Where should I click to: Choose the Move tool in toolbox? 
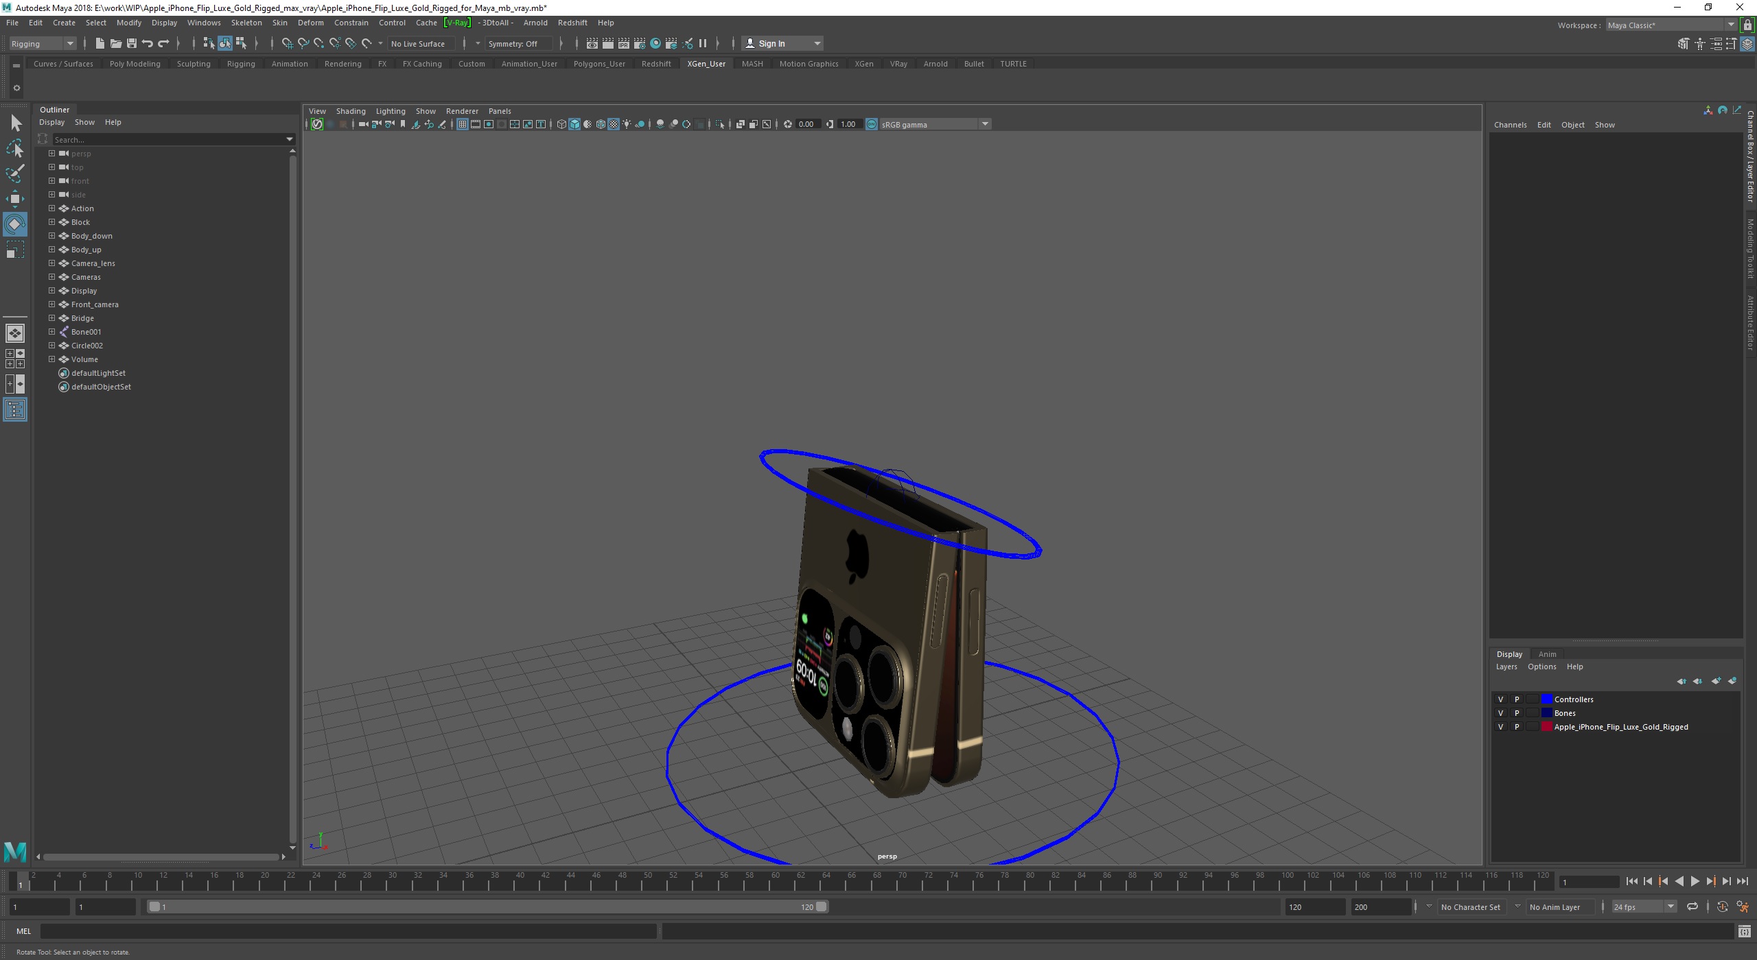(15, 199)
